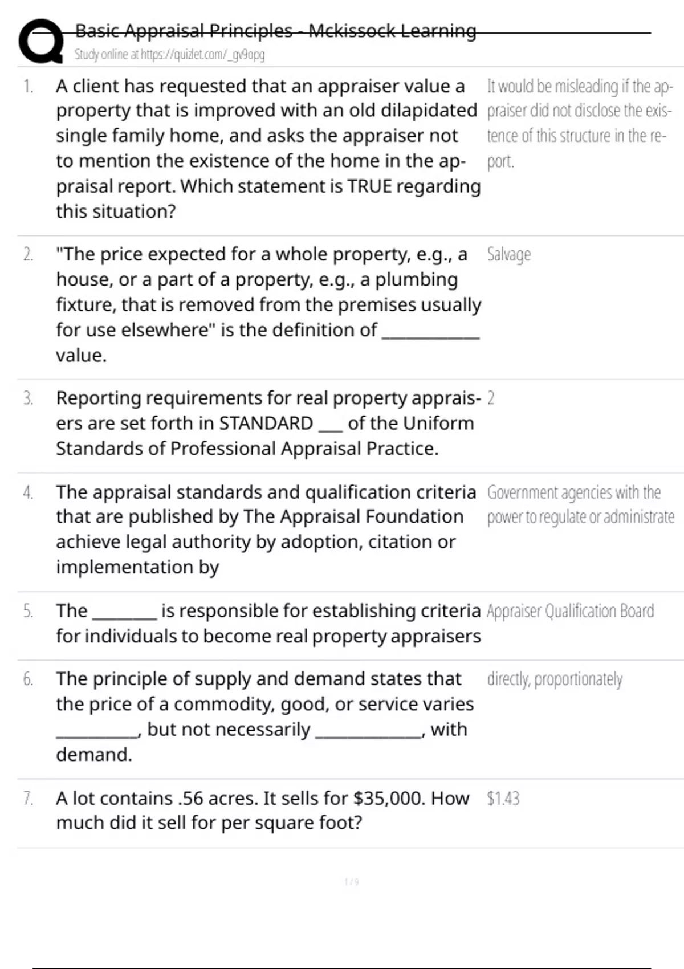684x969 pixels.
Task: Click answer '2' for STANDARD question
Action: [491, 398]
